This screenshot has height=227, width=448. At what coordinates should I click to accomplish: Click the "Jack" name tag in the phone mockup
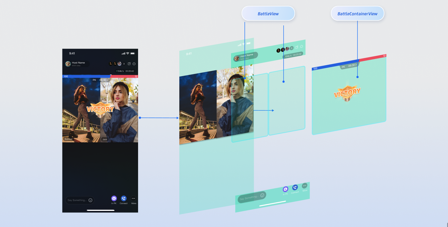[105, 139]
